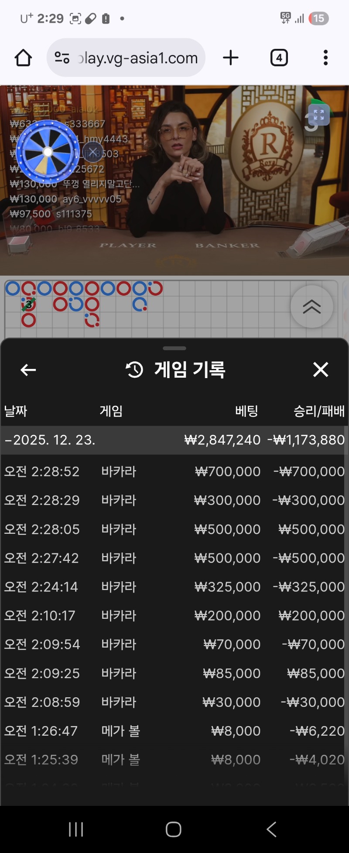The width and height of the screenshot is (349, 853).
Task: Close the spinning wheel overlay
Action: click(92, 152)
